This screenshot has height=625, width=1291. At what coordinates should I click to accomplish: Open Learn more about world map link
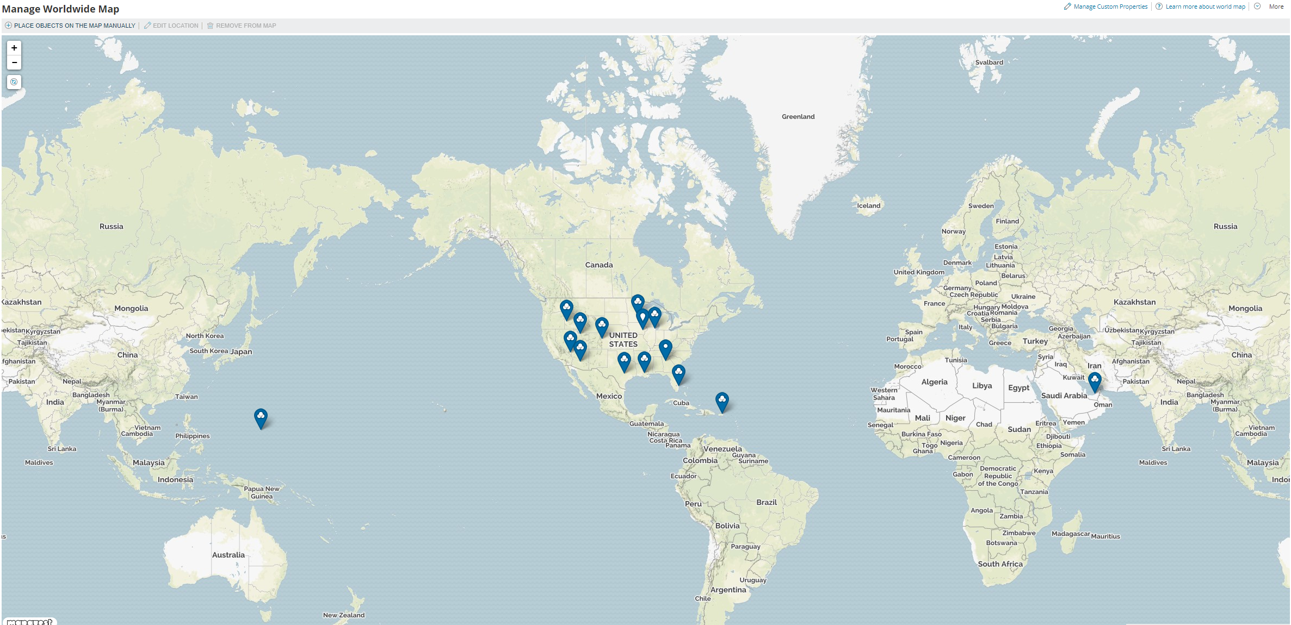(1205, 7)
